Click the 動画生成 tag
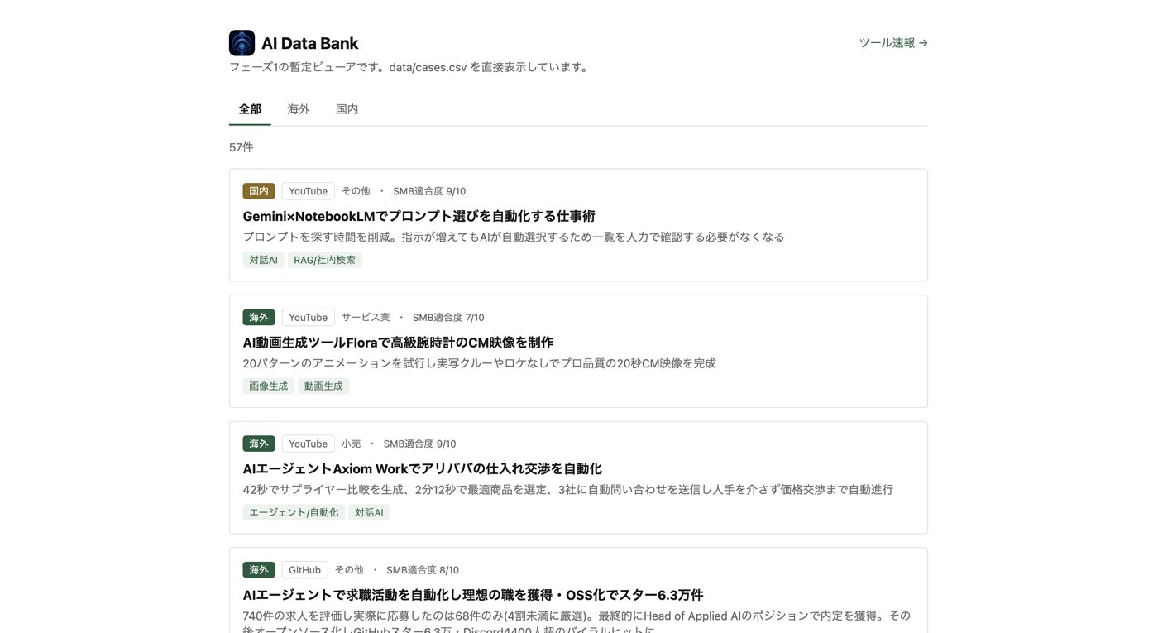 [x=323, y=386]
